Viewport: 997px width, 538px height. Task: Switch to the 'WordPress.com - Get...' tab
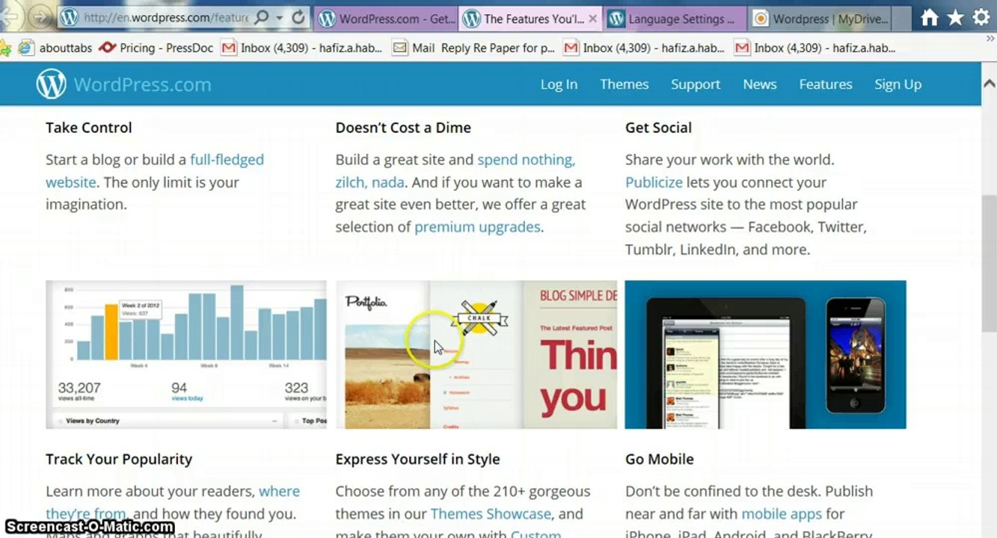click(x=387, y=19)
